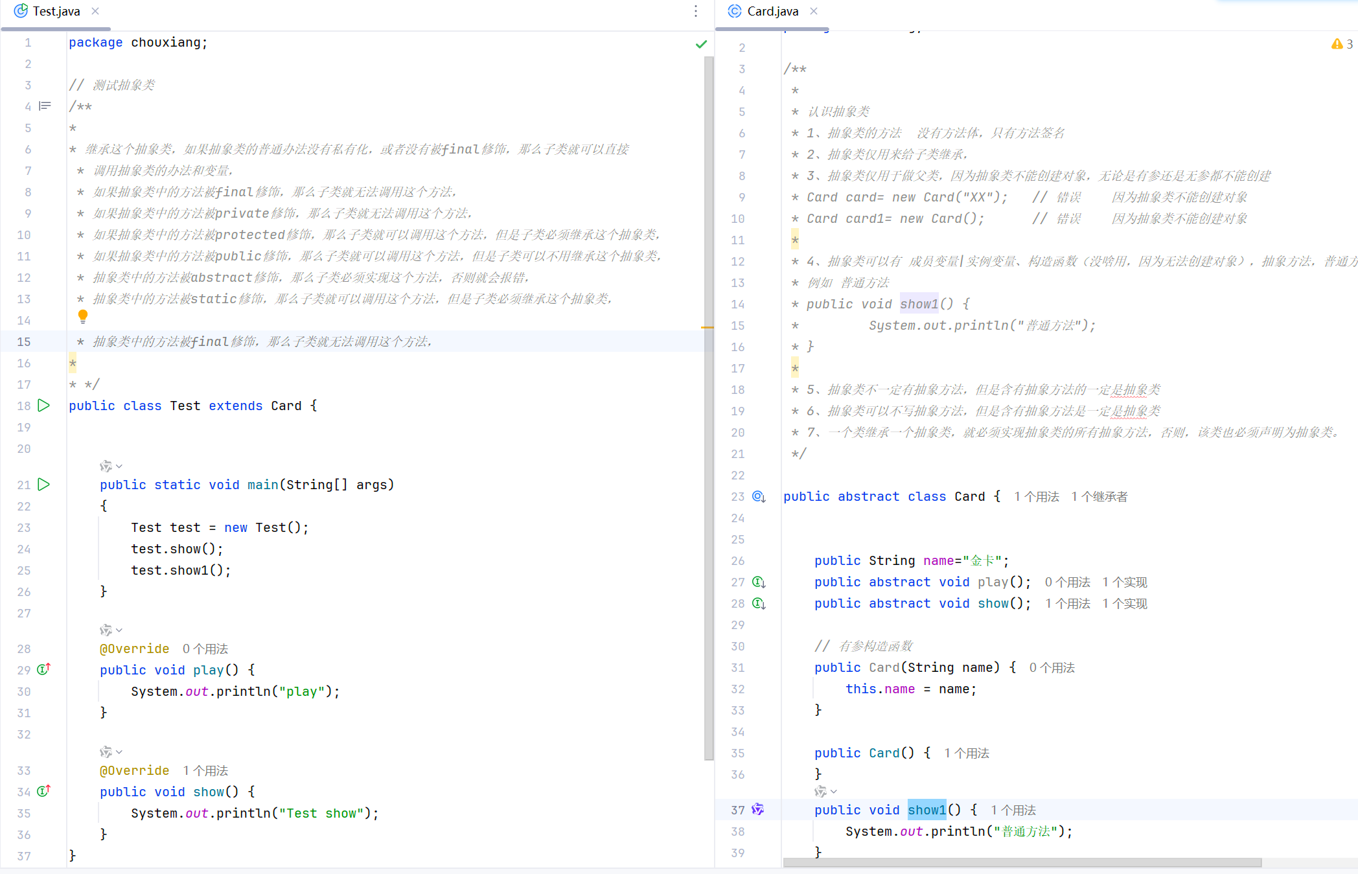Click the 'Test test = new Test();' statement
Screen dimensions: 1358x874
click(220, 527)
